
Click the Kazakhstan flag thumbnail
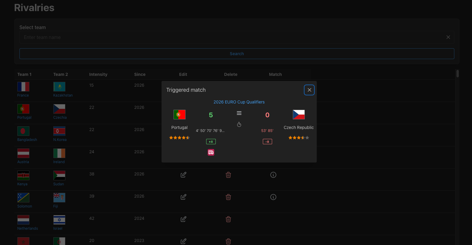(59, 87)
